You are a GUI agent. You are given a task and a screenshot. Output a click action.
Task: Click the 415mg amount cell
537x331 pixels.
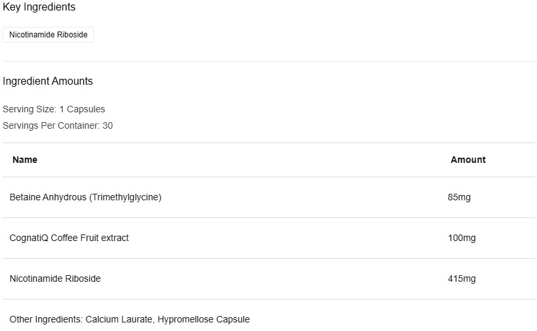click(x=462, y=278)
